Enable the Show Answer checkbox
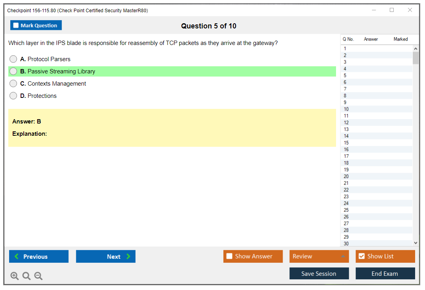The height and width of the screenshot is (290, 425). [229, 256]
